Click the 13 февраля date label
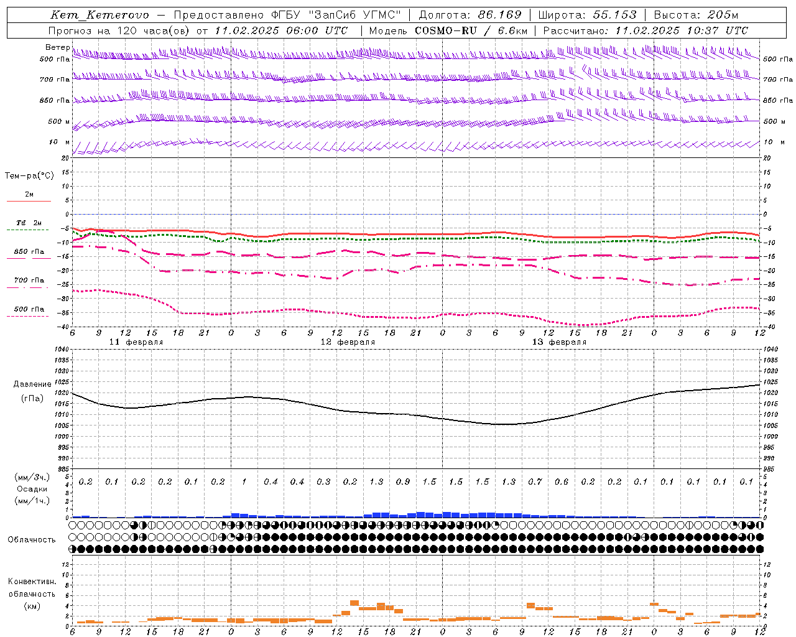 pyautogui.click(x=559, y=342)
